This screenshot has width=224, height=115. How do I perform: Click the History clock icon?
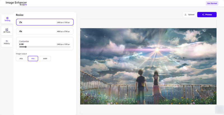pos(7,41)
